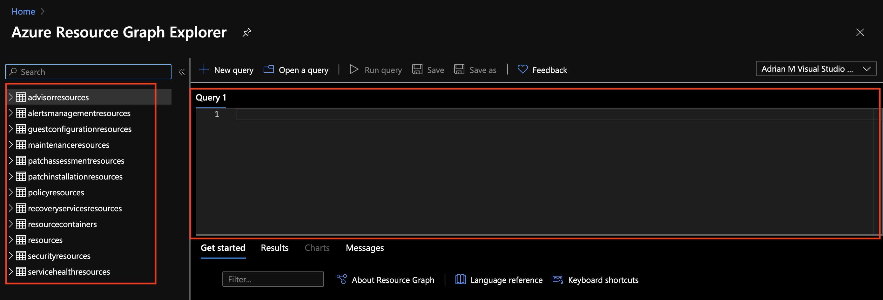Open the About Resource Graph link
This screenshot has width=883, height=300.
click(393, 280)
